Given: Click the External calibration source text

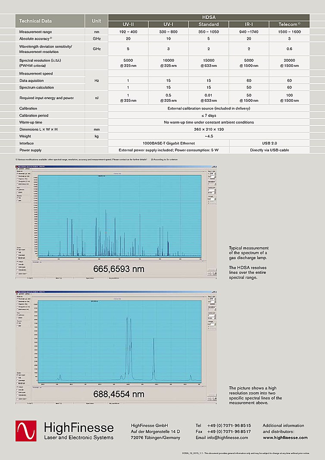Looking at the screenshot, I should click(209, 108).
